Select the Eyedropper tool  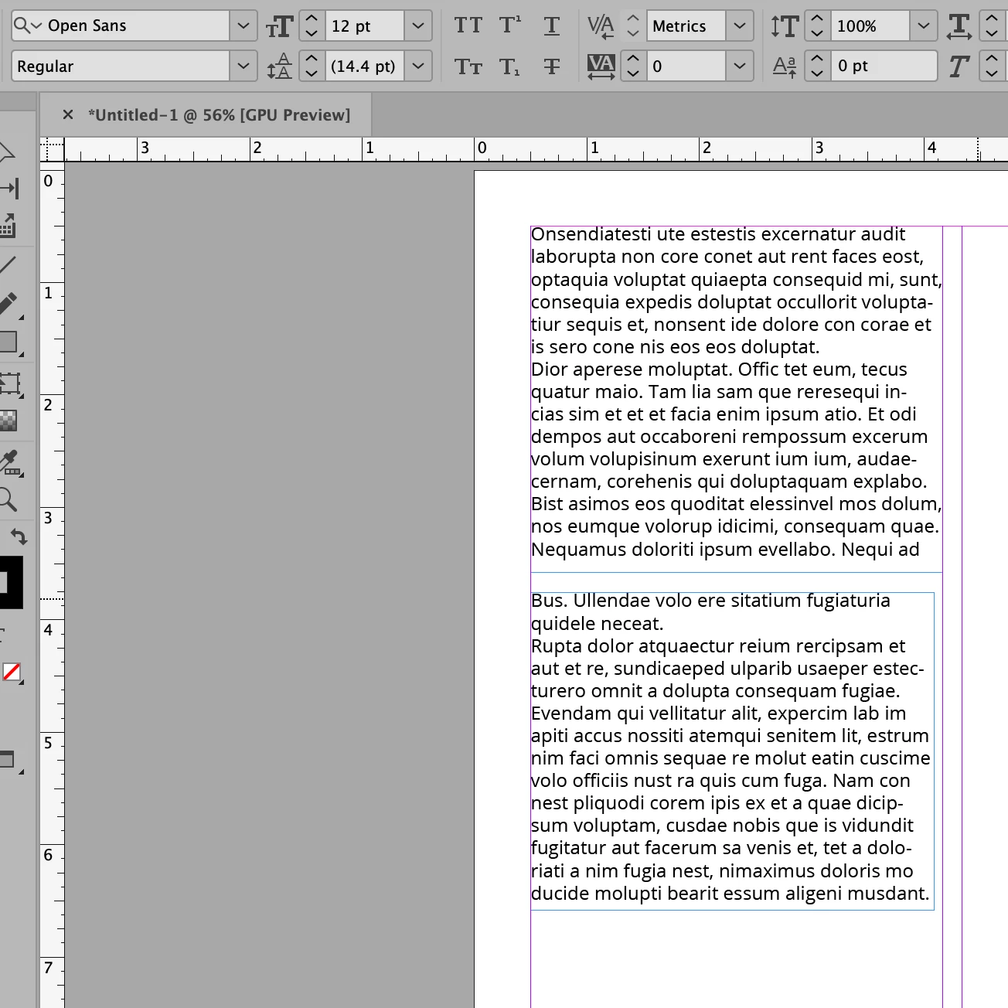(x=9, y=461)
